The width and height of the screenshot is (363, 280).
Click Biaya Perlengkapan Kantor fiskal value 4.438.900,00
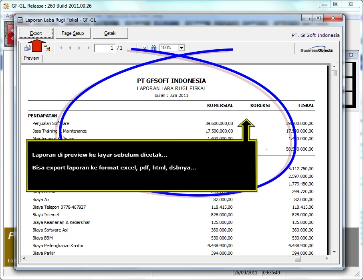click(301, 246)
